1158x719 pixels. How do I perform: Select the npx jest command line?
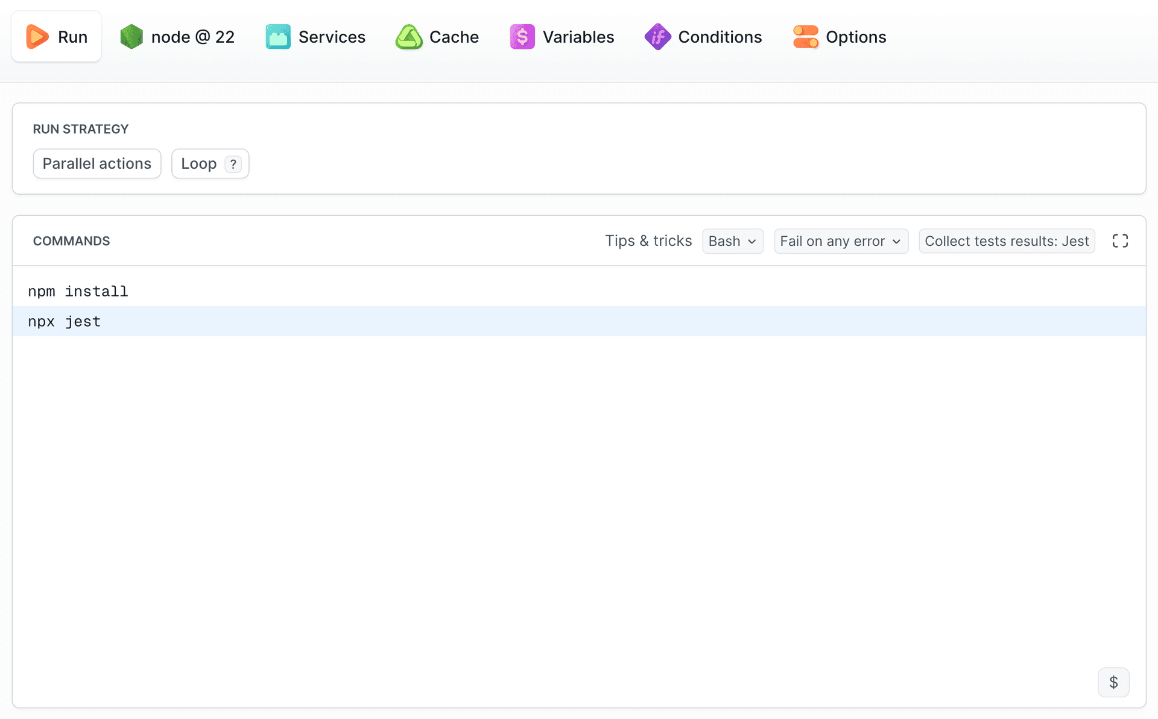click(x=64, y=321)
